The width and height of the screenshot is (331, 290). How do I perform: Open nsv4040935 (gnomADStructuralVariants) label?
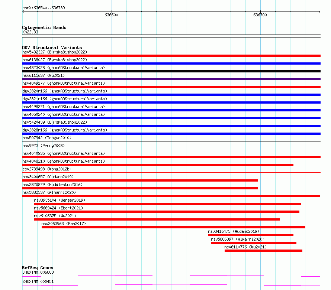64,153
